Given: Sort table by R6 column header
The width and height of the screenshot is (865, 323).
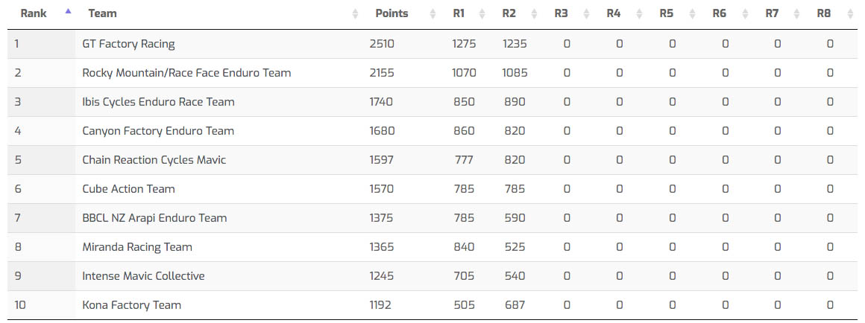Looking at the screenshot, I should tap(719, 14).
